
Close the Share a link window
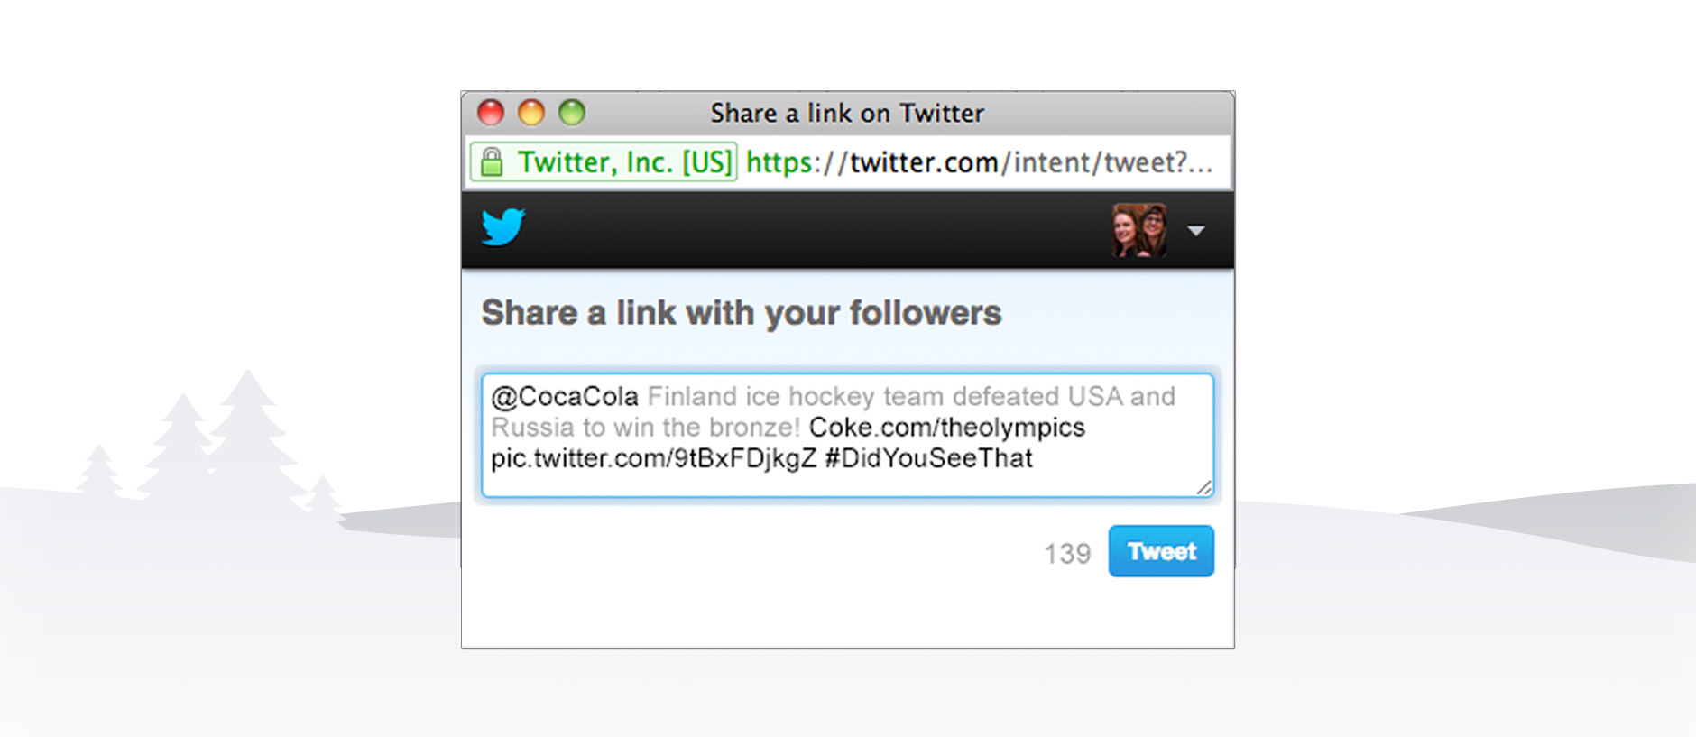coord(491,113)
